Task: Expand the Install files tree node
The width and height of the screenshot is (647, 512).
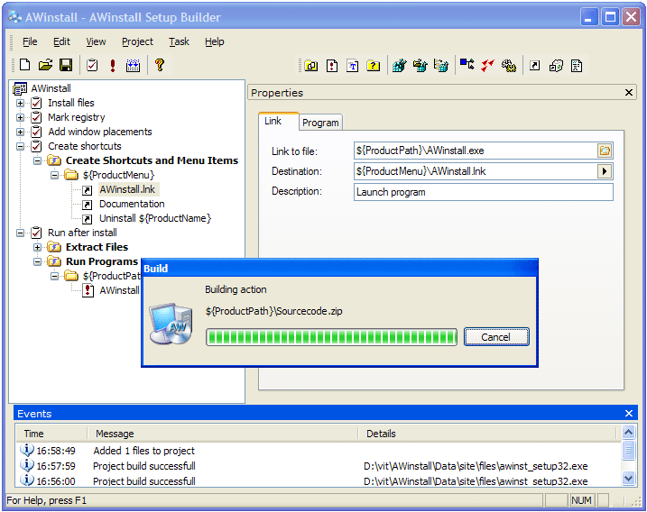Action: click(x=20, y=103)
